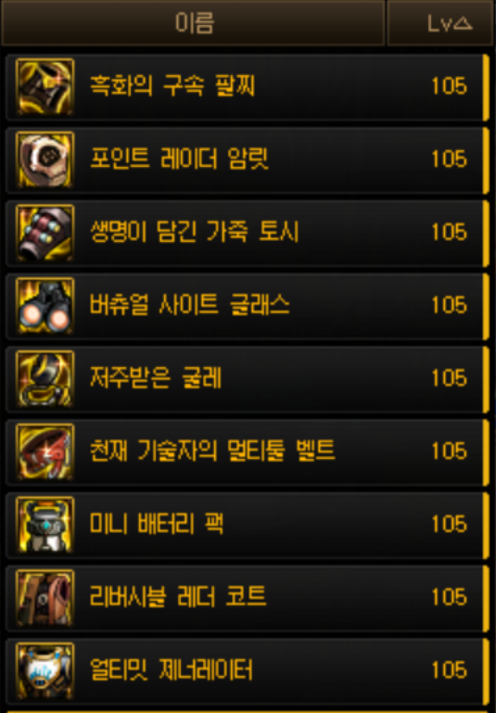This screenshot has height=713, width=496.
Task: Click the 흑화의 구속 팔찌 bracelet icon
Action: pyautogui.click(x=45, y=87)
